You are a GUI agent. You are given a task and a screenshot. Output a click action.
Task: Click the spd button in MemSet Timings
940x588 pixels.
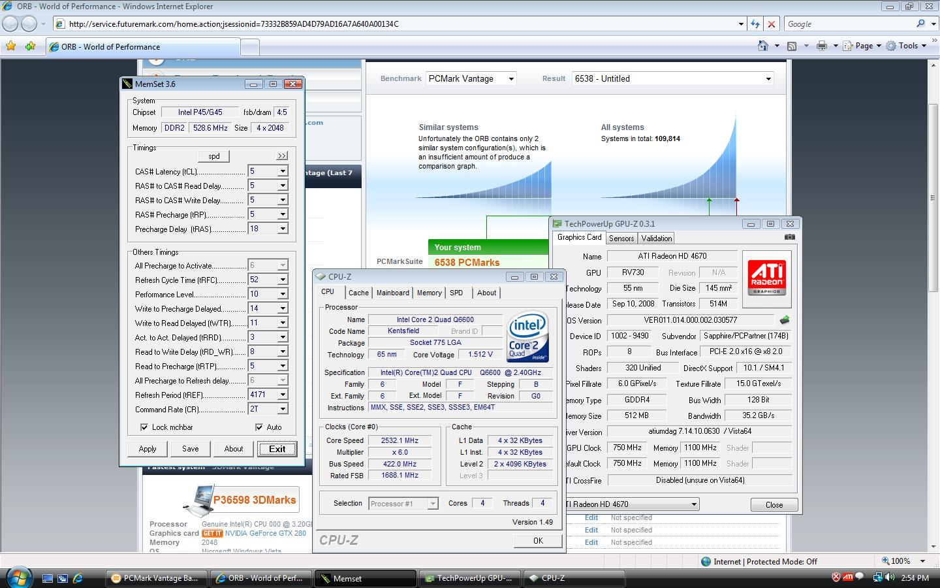coord(214,156)
